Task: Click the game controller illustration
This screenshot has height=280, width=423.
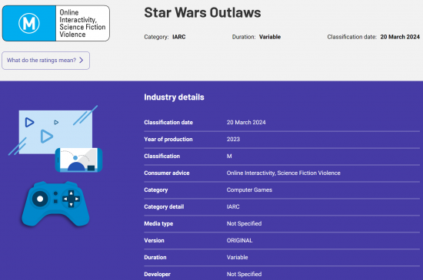Action: point(55,203)
